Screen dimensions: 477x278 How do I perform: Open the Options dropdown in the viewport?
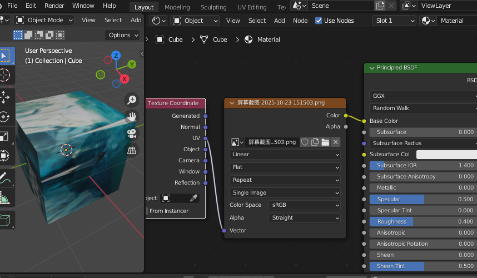123,35
